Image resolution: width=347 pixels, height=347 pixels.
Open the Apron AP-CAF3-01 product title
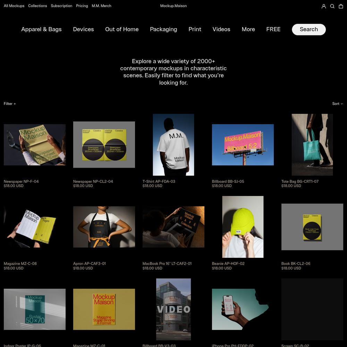click(90, 264)
